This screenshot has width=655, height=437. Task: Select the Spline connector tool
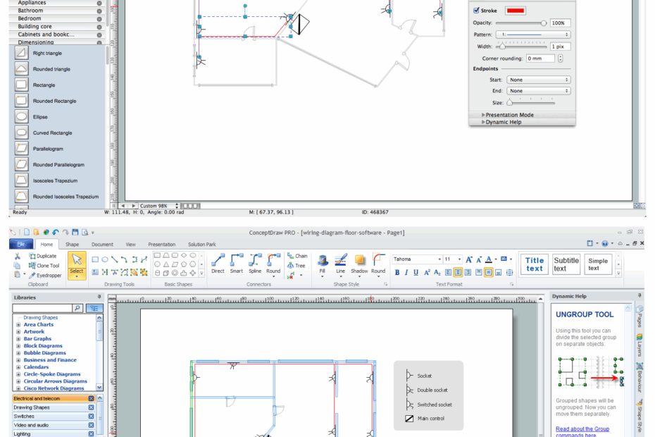[x=255, y=259]
